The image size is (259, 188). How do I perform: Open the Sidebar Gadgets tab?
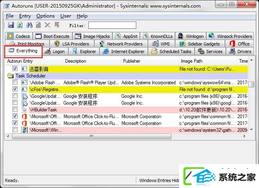(200, 44)
